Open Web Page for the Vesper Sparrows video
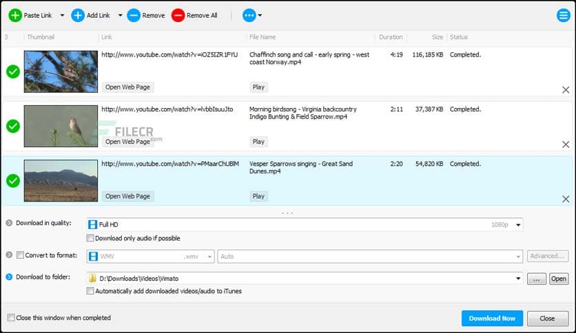Image resolution: width=576 pixels, height=333 pixels. (x=128, y=197)
